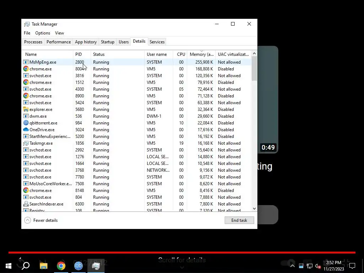Screen dimensions: 364x273
Task: Click the scrollbar up arrow
Action: pos(254,53)
